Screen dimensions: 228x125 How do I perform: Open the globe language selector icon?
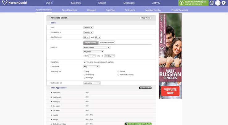[x=212, y=3]
